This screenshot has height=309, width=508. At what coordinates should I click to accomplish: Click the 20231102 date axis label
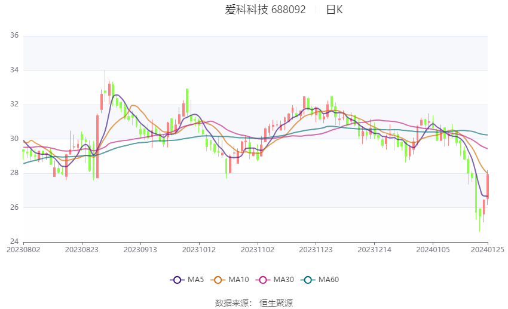[258, 250]
